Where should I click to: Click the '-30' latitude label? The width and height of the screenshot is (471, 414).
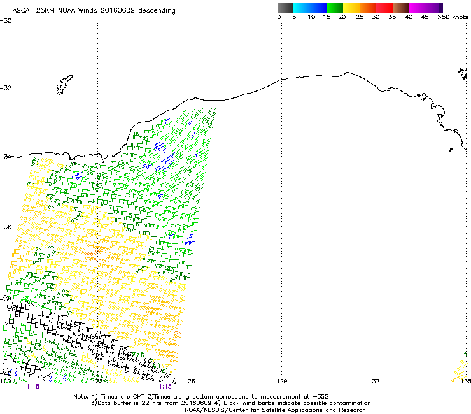coord(6,21)
